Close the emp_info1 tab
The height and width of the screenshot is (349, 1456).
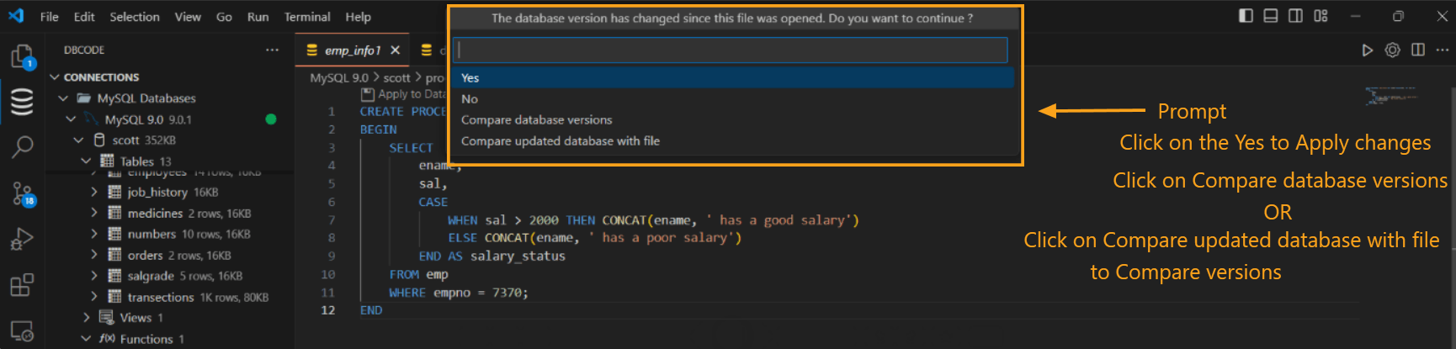click(x=395, y=50)
